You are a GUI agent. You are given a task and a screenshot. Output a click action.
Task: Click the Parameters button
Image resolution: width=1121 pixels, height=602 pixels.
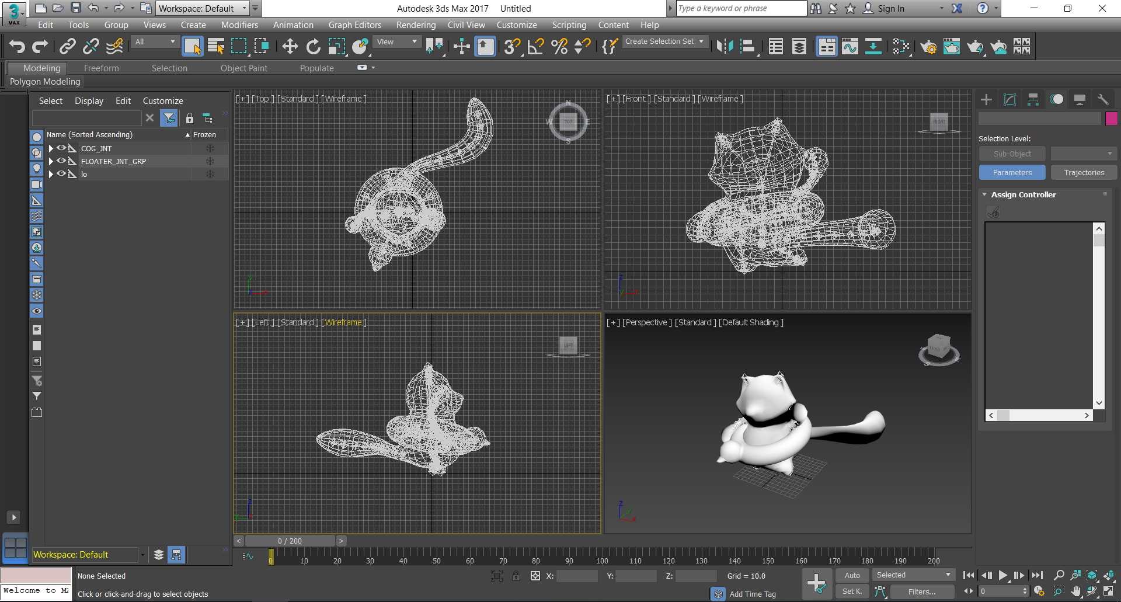click(1012, 172)
